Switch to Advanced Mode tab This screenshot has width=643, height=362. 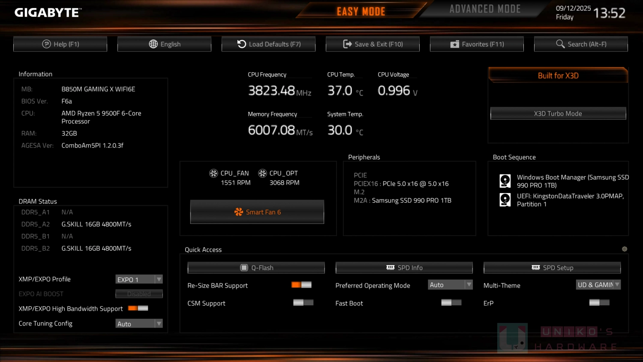coord(485,9)
